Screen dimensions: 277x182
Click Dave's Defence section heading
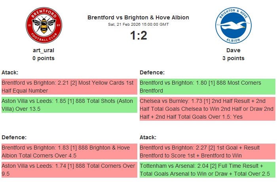152,73
